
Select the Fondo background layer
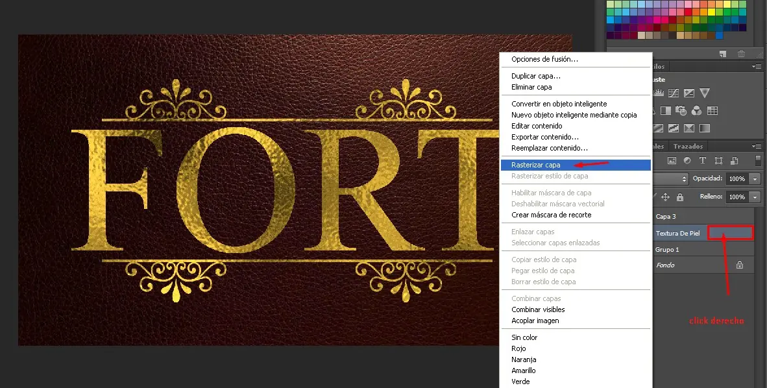tap(703, 265)
